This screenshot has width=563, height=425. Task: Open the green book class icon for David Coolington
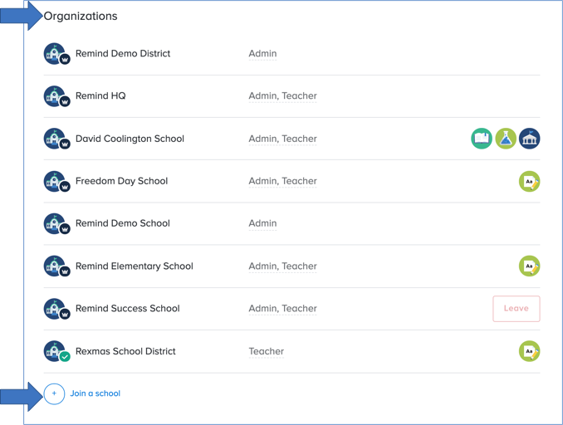pos(482,139)
